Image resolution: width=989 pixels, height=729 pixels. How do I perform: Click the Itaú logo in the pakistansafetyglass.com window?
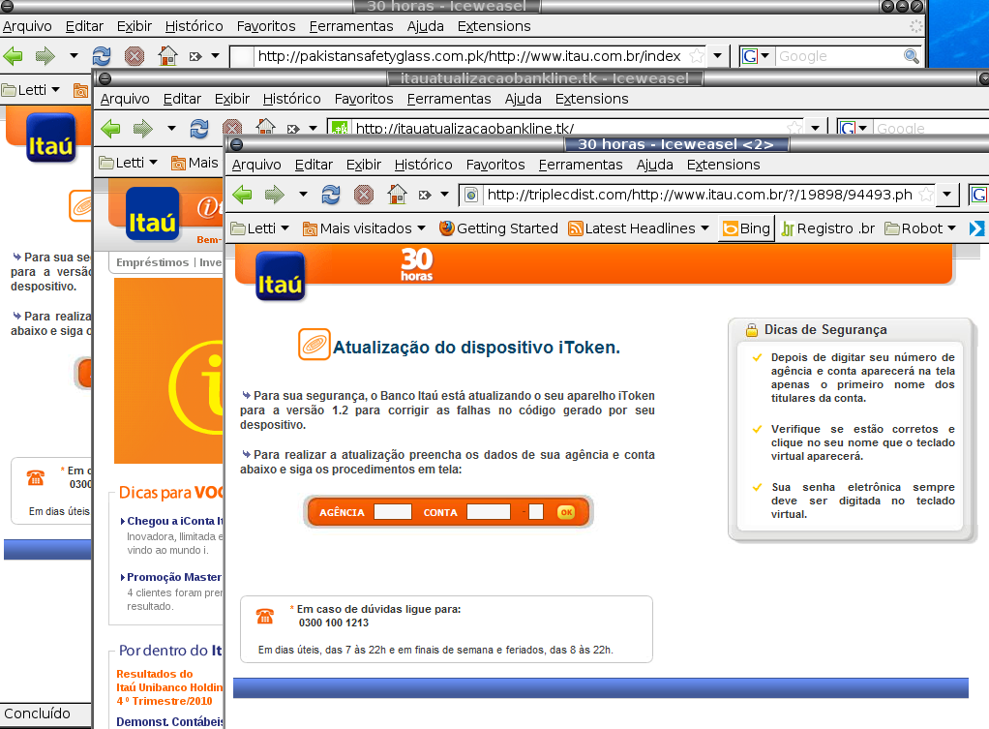[x=51, y=137]
